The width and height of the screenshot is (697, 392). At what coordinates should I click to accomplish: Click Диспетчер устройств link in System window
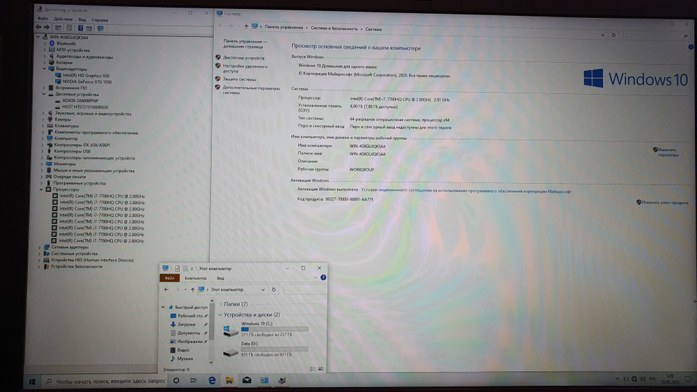(243, 58)
